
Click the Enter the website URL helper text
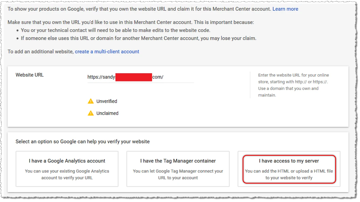(x=294, y=85)
